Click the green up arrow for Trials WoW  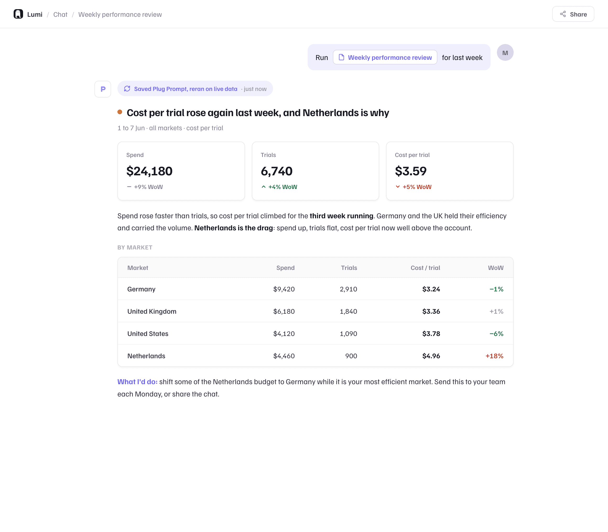263,187
